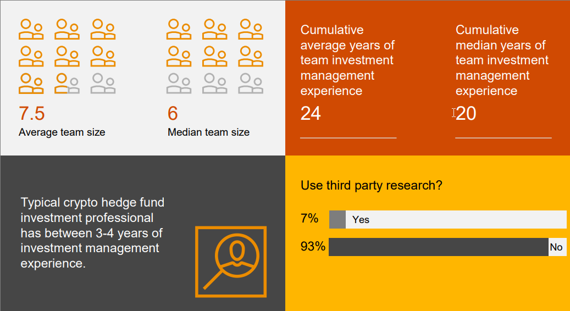Click the cumulative median years value 20
Viewport: 570px width, 311px height.
(x=466, y=113)
